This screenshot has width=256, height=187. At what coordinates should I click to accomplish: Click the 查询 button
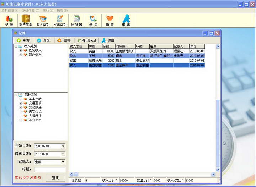55,178
